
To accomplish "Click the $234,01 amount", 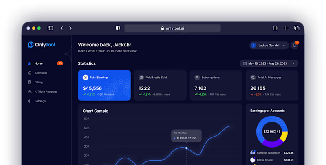I will (289, 160).
